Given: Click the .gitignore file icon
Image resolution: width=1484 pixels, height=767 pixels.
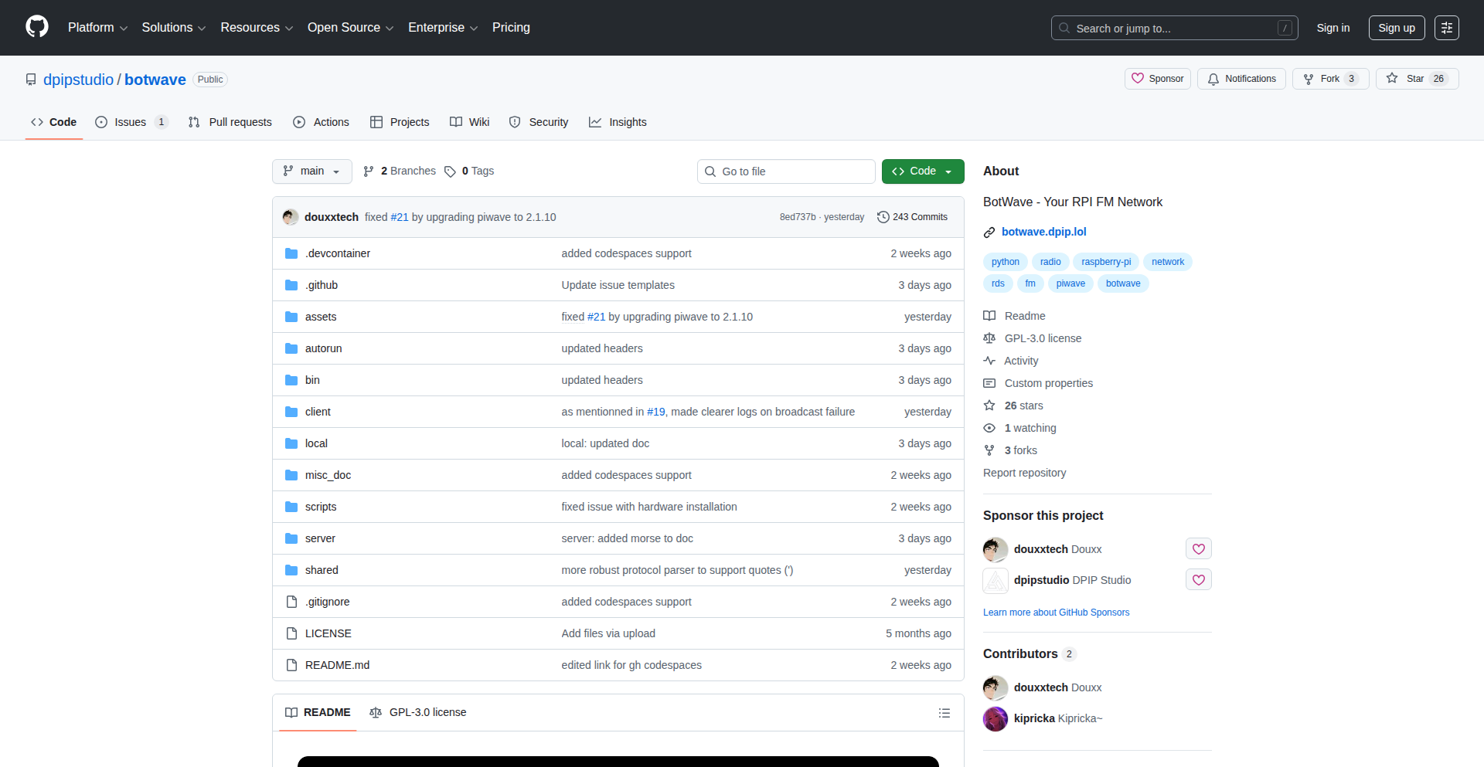Looking at the screenshot, I should coord(291,602).
